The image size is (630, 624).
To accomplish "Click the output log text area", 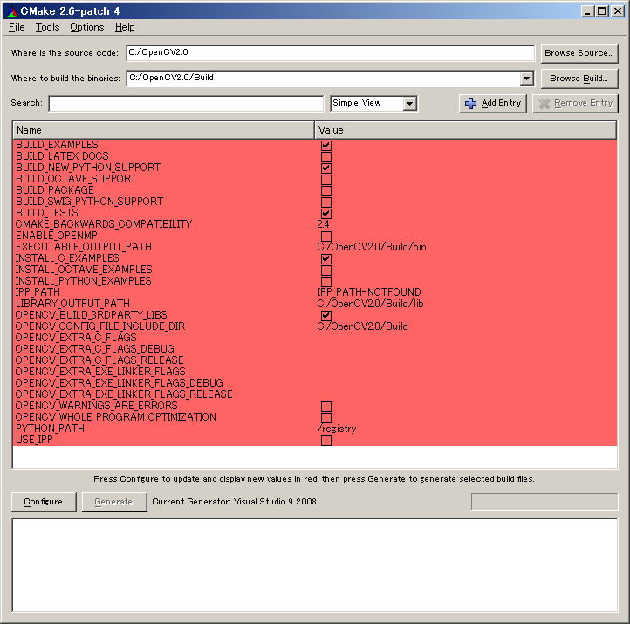I will coord(315,565).
